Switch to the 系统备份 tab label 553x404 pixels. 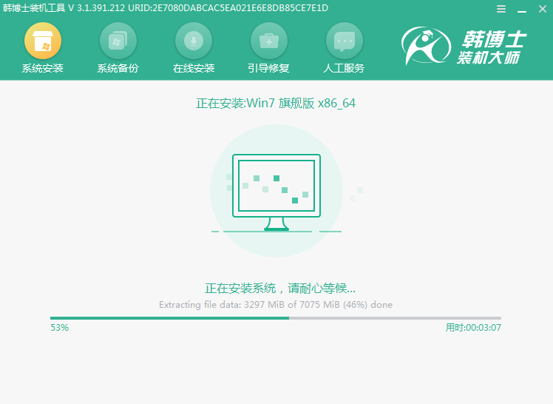pos(118,69)
